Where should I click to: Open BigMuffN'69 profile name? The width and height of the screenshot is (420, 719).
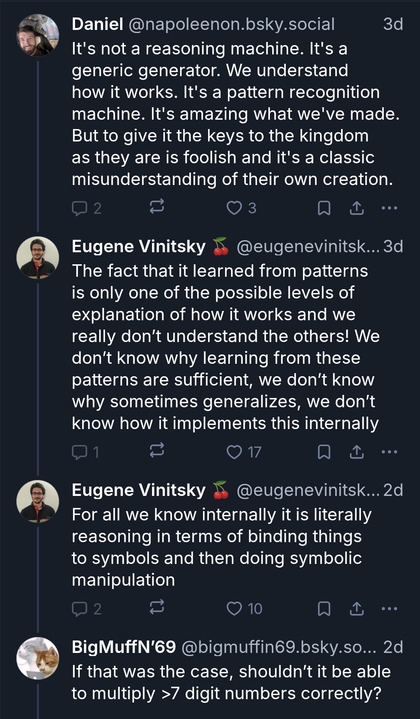pyautogui.click(x=124, y=647)
